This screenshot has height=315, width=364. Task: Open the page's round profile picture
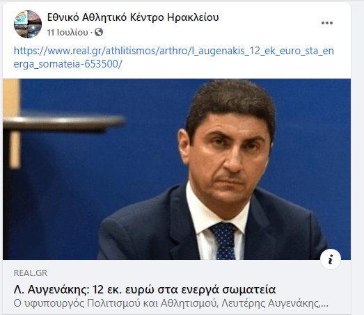point(28,24)
